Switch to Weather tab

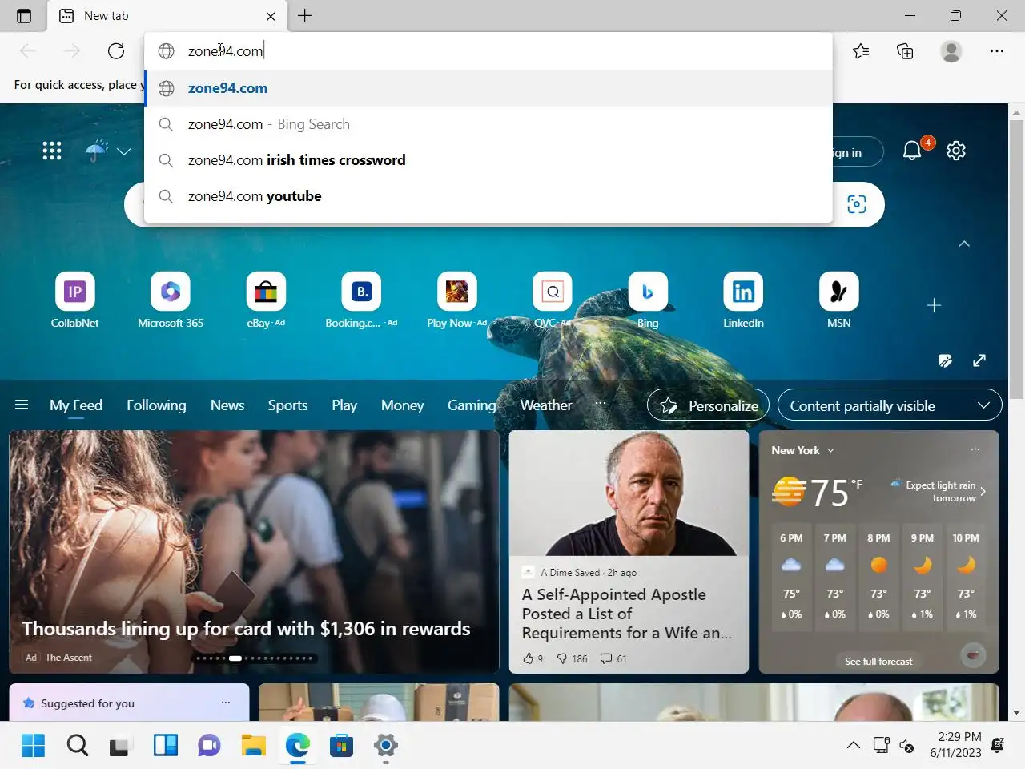[546, 405]
